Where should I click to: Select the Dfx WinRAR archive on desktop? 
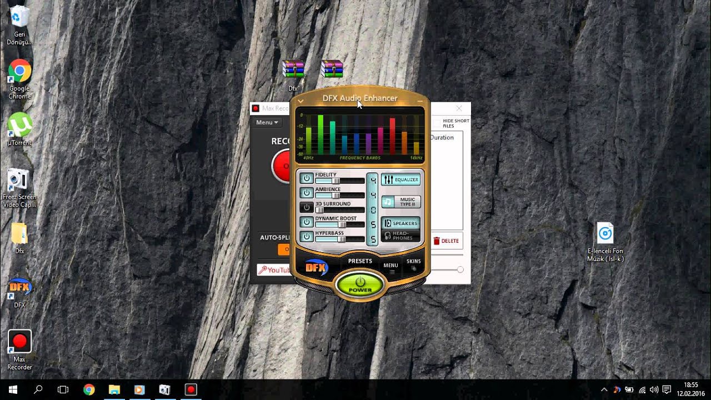pos(293,75)
